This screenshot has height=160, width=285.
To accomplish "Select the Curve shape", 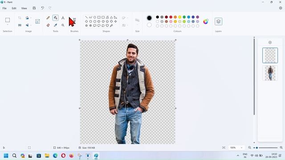I will (x=90, y=17).
